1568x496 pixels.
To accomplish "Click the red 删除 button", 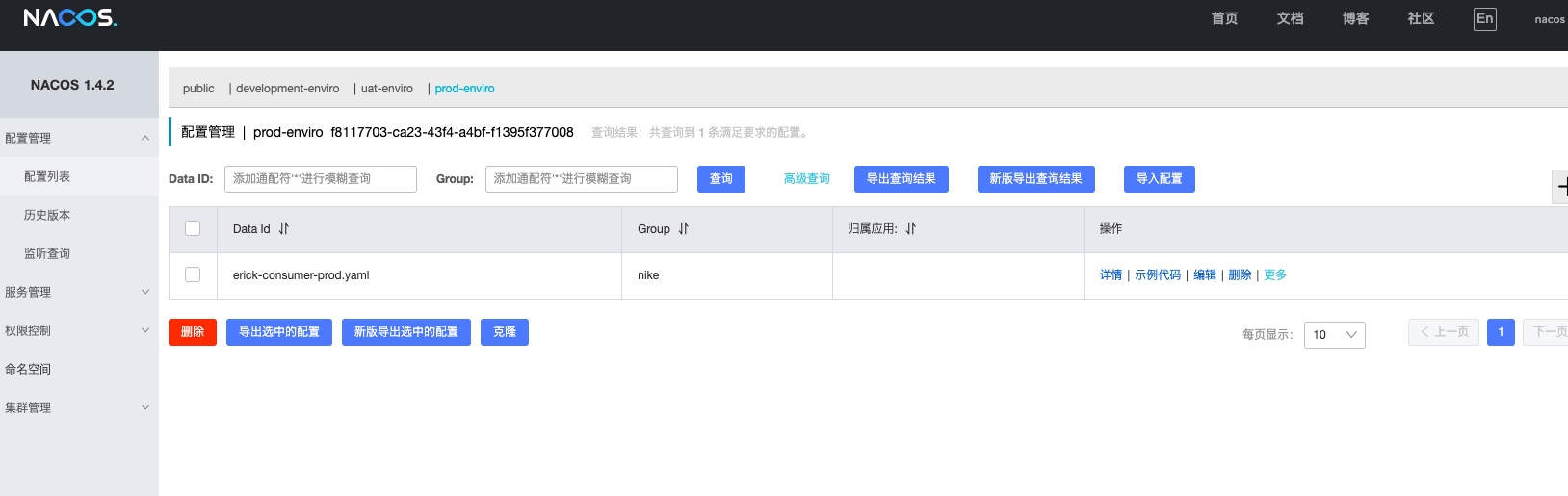I will coord(193,332).
